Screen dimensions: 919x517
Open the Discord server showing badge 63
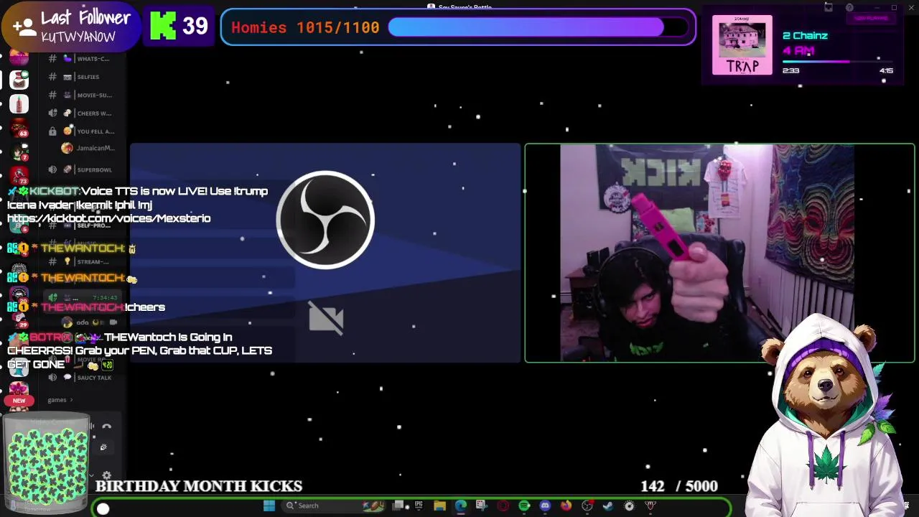(x=19, y=129)
